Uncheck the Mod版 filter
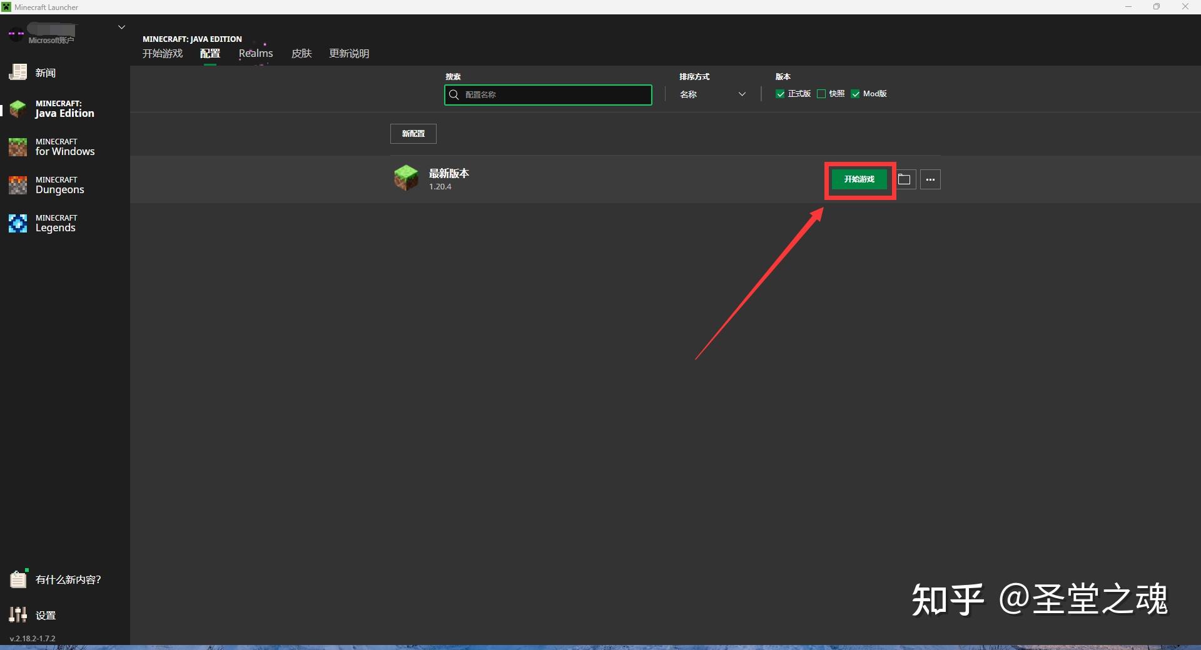The width and height of the screenshot is (1201, 650). pyautogui.click(x=855, y=93)
